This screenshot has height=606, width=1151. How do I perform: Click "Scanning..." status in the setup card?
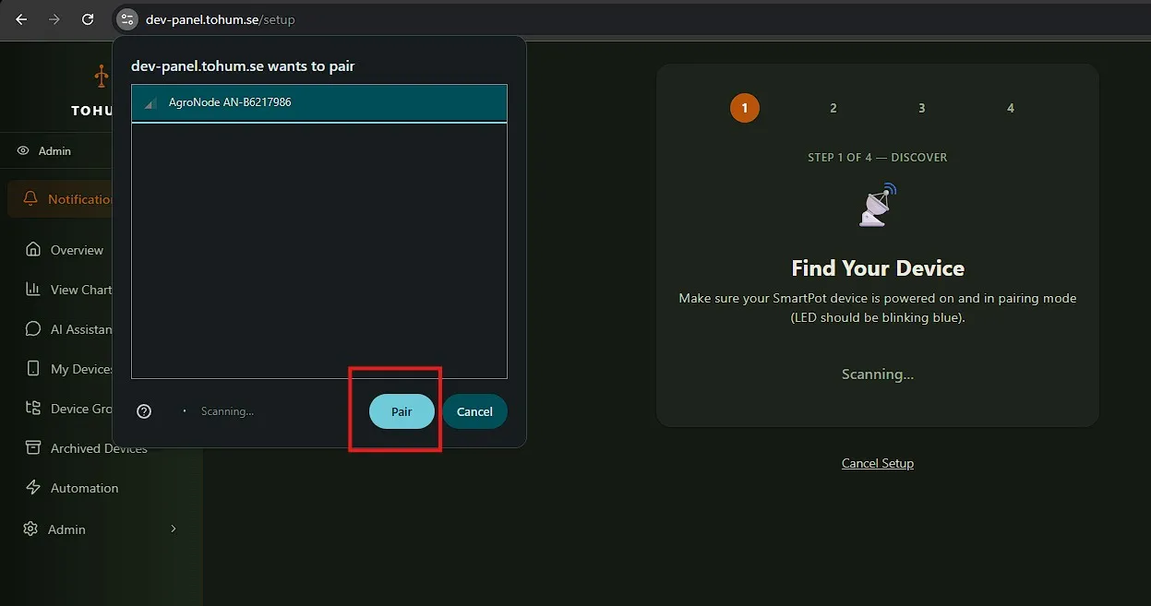pyautogui.click(x=878, y=374)
